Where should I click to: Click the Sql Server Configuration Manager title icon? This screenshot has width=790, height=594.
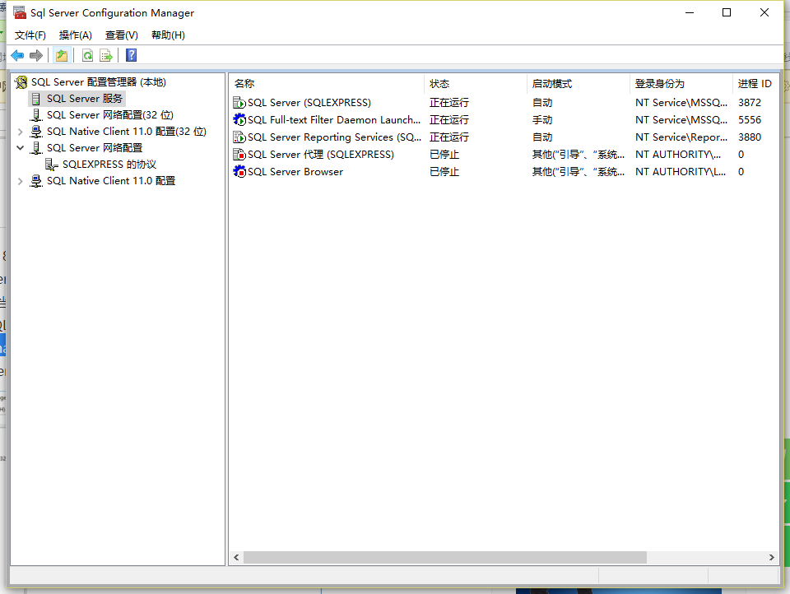(20, 12)
